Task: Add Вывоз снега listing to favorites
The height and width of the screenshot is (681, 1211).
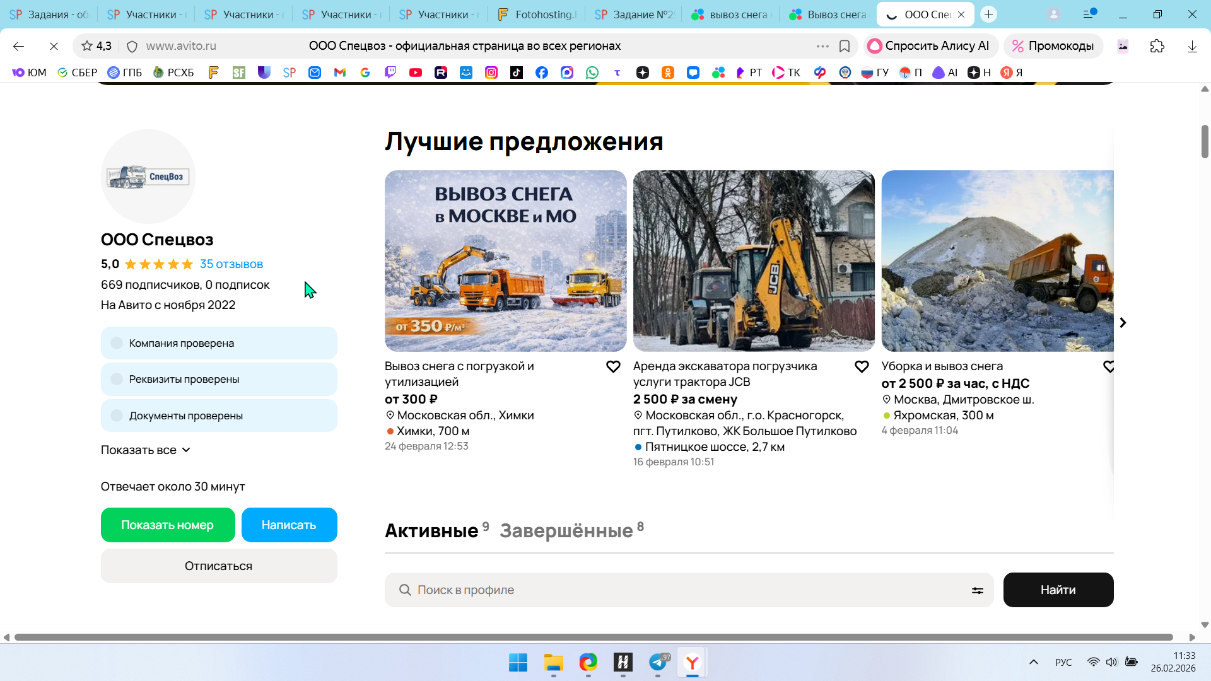Action: coord(613,367)
